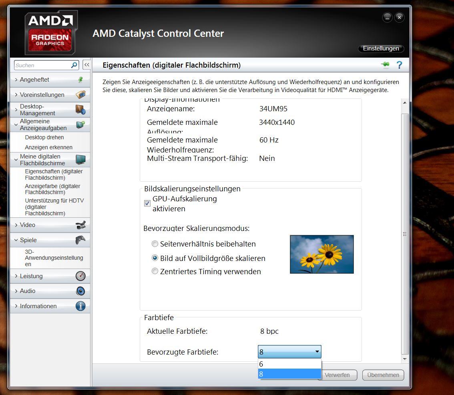Choose 8 in the Farbtiefe list

pyautogui.click(x=289, y=374)
